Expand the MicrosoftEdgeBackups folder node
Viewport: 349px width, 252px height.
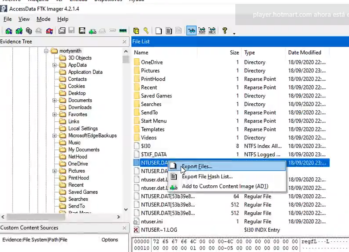point(54,135)
